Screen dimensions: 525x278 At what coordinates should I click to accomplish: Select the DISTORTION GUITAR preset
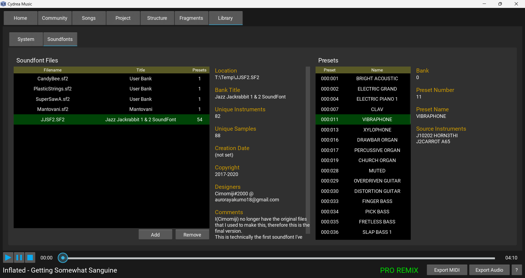pyautogui.click(x=363, y=191)
